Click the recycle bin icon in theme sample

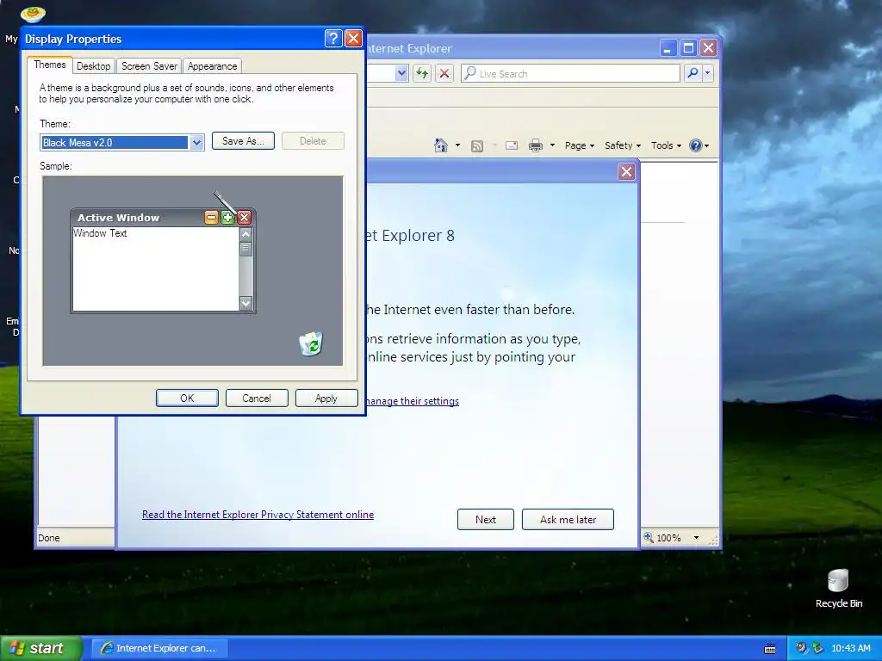click(310, 343)
